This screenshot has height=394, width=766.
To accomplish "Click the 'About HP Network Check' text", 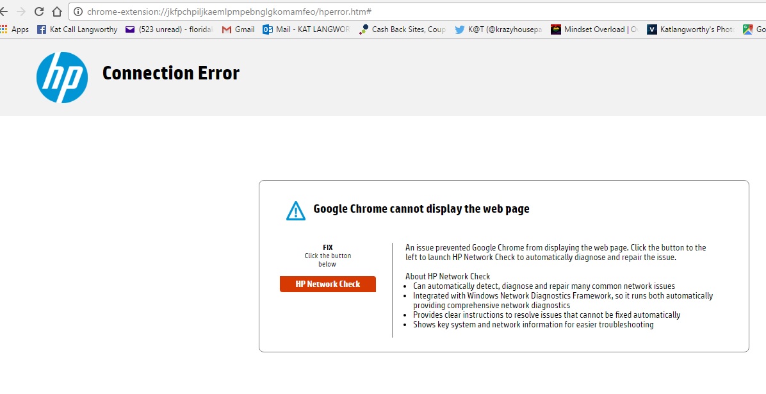I will click(x=448, y=276).
